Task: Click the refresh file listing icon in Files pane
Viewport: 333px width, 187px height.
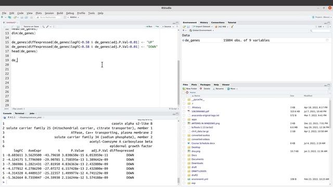Action: tap(329, 89)
